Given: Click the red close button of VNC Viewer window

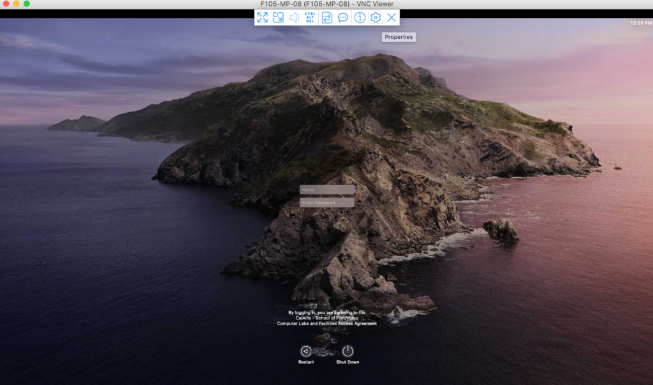Looking at the screenshot, I should 6,4.
